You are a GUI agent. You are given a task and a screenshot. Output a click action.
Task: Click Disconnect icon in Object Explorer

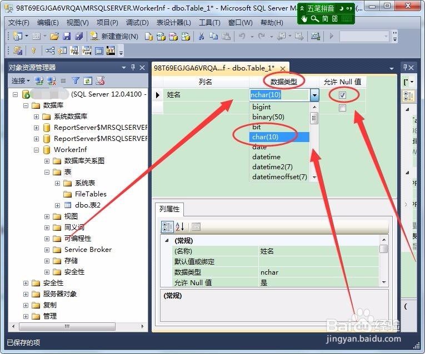(x=52, y=80)
